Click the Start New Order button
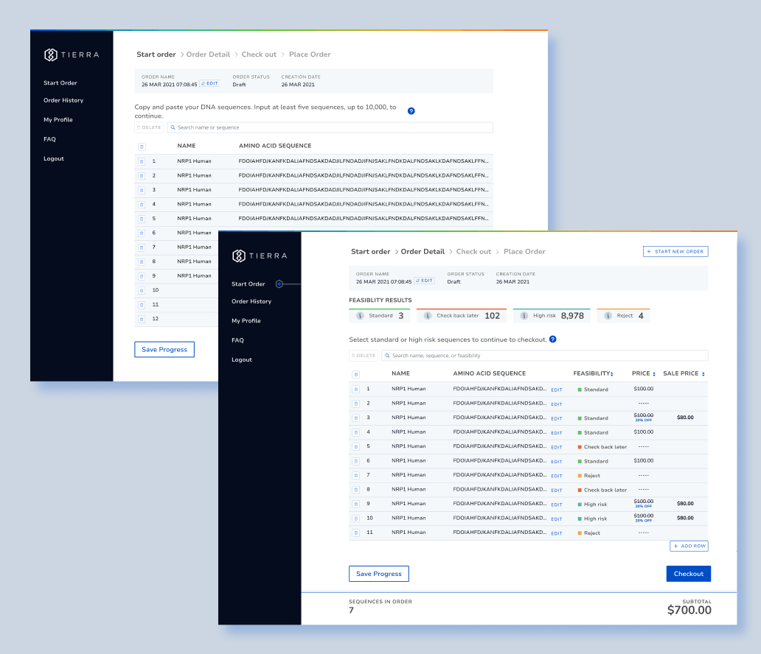Screen dimensions: 761x654 675,252
